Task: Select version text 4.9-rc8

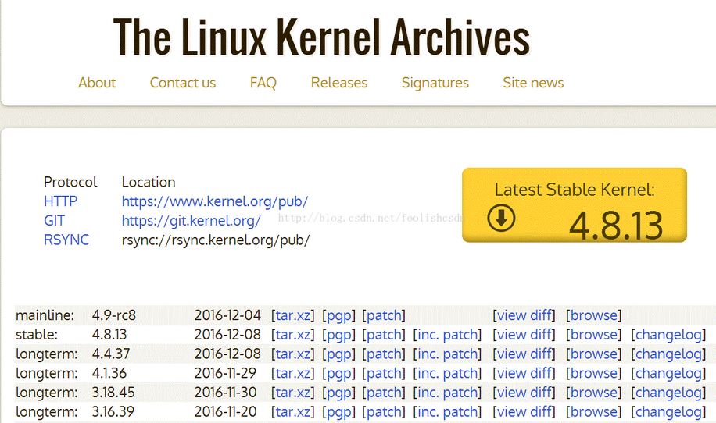Action: [113, 315]
